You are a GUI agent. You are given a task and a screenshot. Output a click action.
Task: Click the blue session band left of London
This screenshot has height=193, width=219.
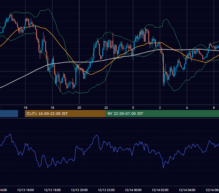coord(9,114)
